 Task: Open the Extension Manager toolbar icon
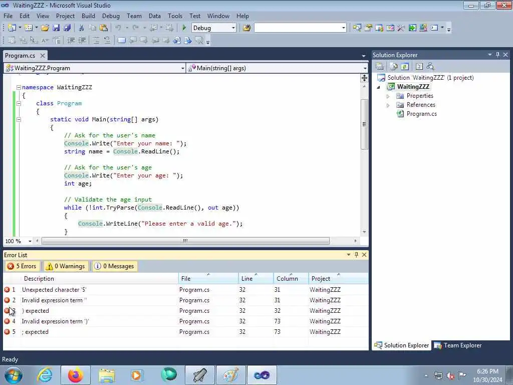(x=423, y=28)
